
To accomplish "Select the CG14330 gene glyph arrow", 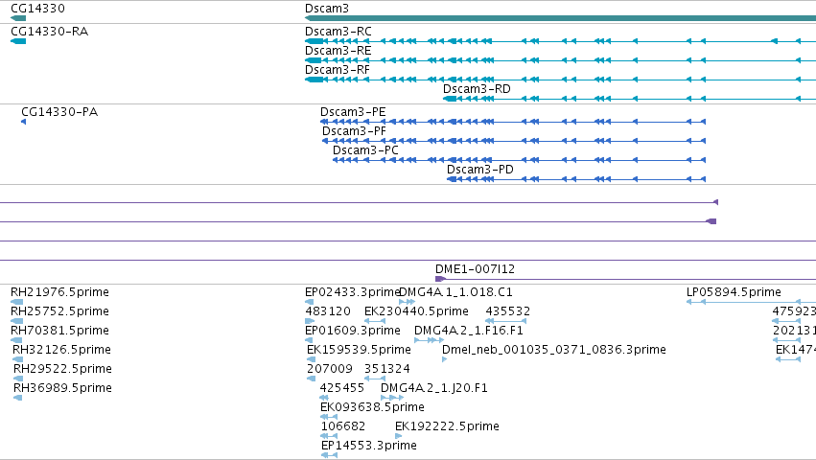I will tap(18, 18).
